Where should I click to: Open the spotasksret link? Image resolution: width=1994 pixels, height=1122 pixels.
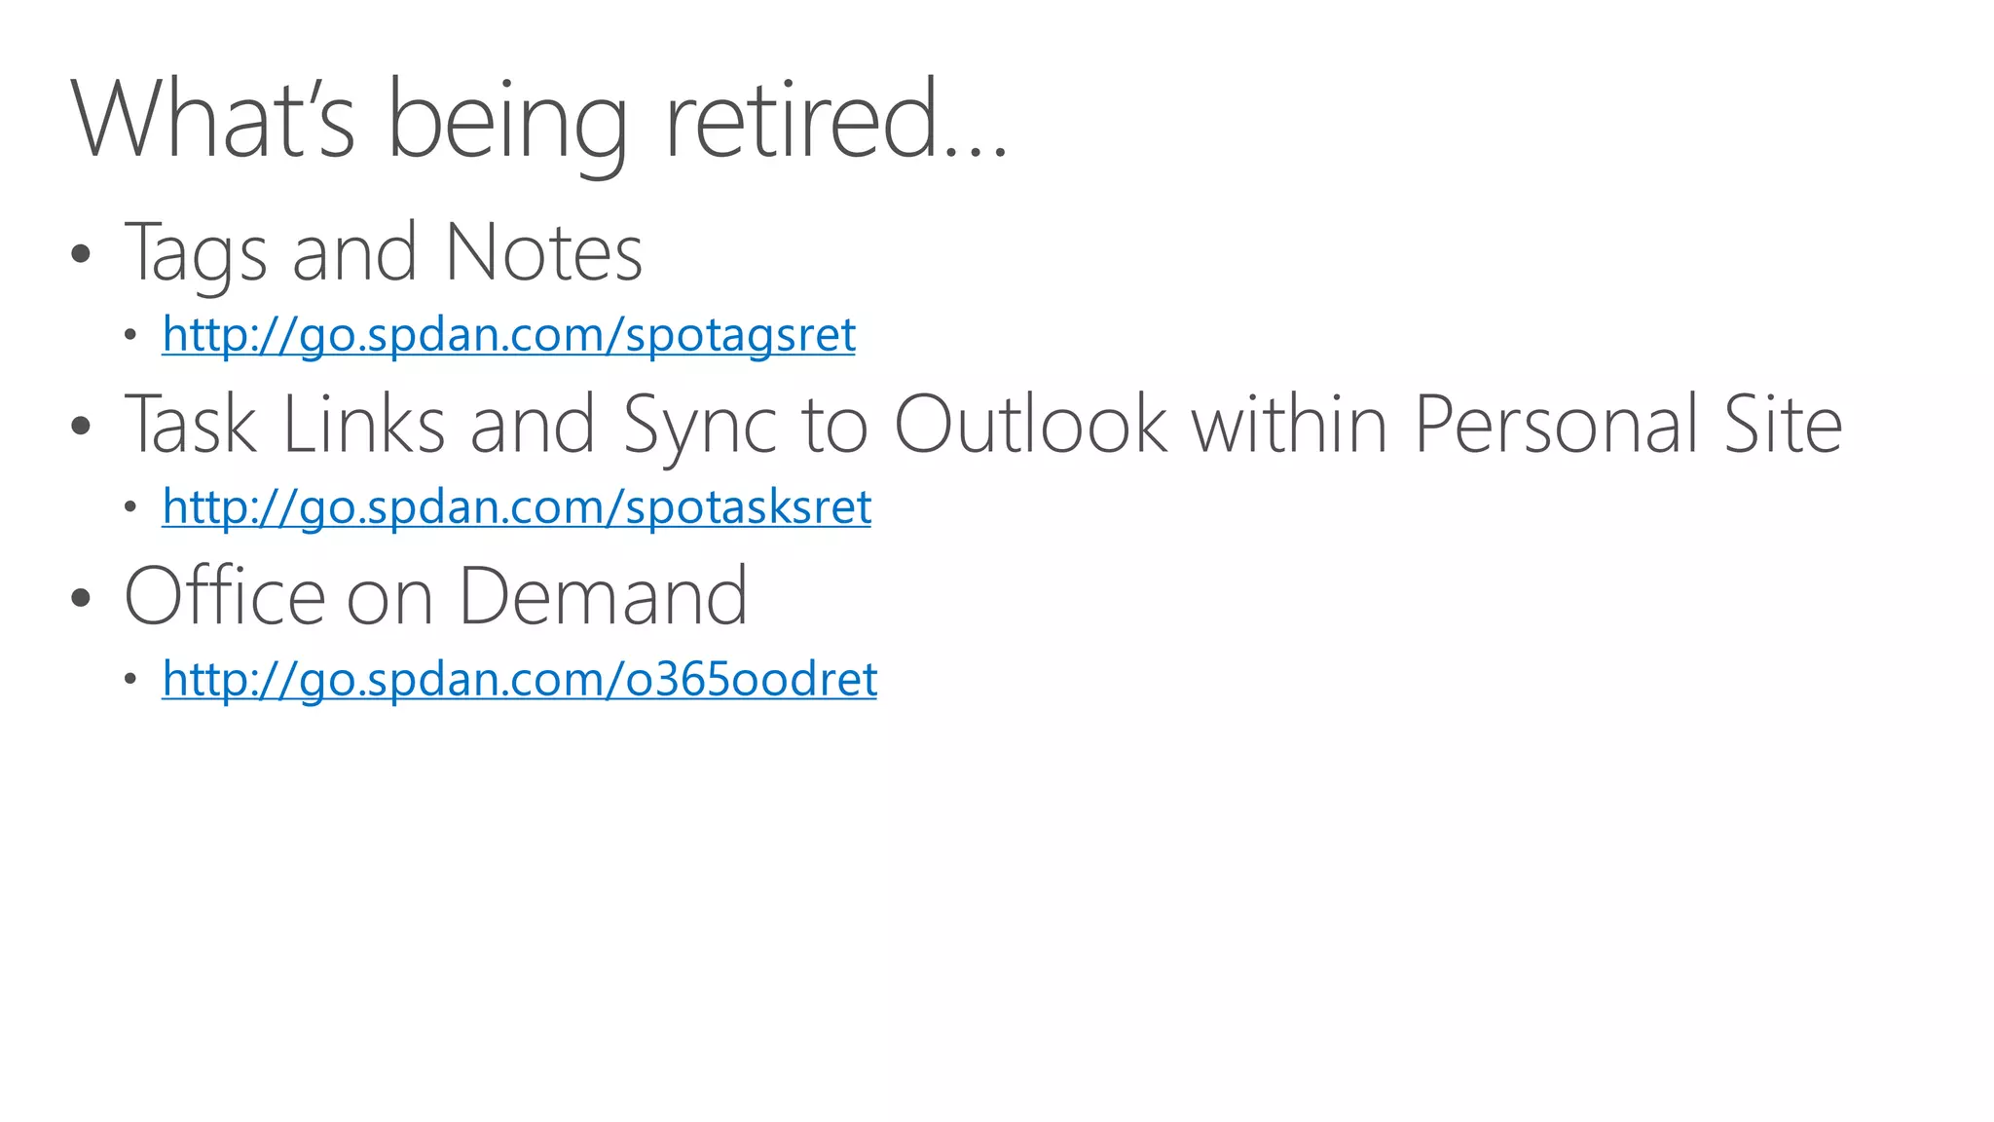coord(516,506)
